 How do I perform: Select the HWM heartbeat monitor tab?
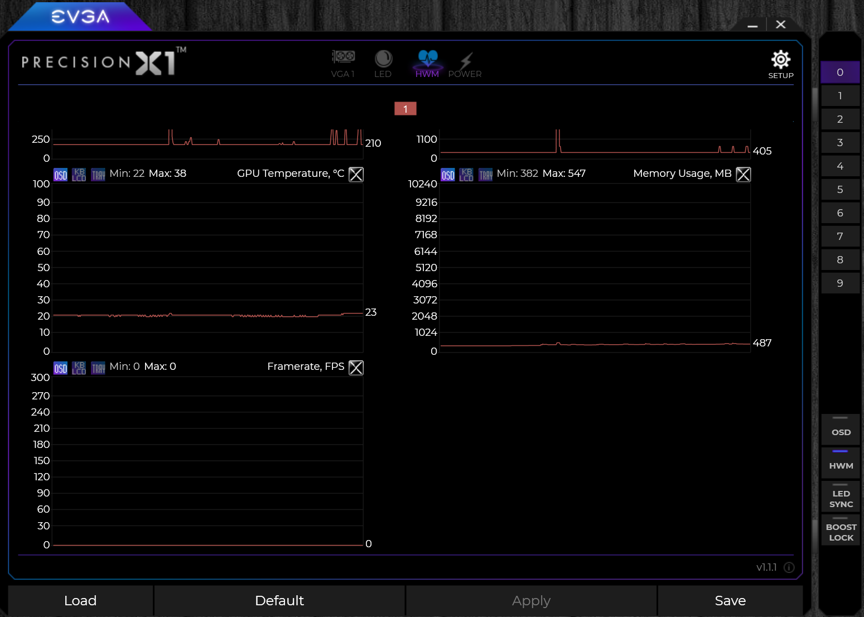[427, 64]
